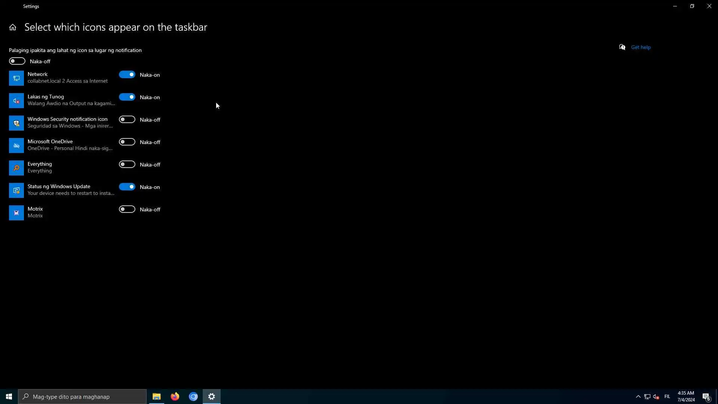
Task: Click the Microsoft OneDrive cloud icon tile
Action: coord(16,146)
